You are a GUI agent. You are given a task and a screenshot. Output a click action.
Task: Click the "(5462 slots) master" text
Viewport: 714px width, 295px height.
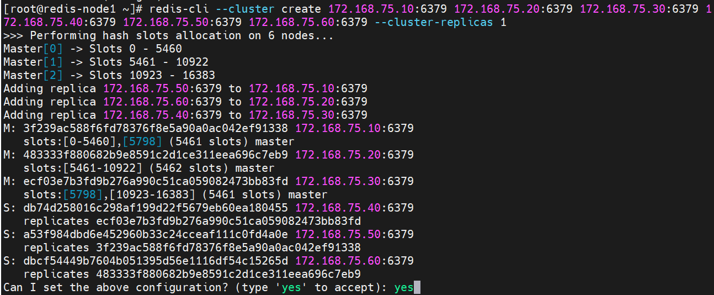click(212, 168)
